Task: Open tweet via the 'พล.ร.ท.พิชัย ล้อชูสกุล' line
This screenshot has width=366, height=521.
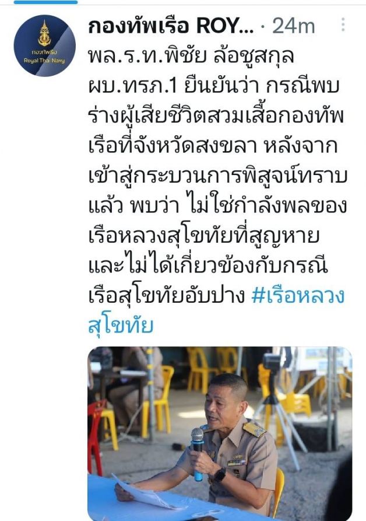Action: (191, 56)
